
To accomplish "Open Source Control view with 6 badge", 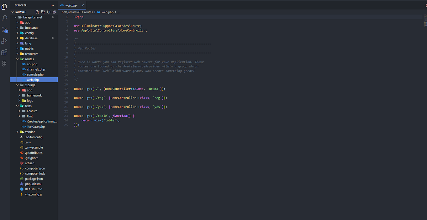I will (5, 29).
